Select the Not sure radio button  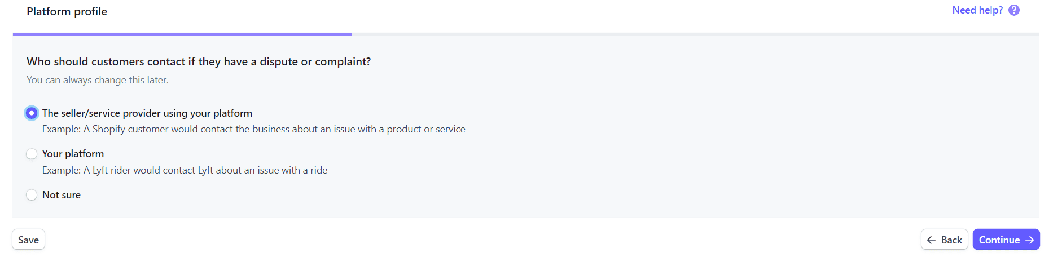coord(32,195)
